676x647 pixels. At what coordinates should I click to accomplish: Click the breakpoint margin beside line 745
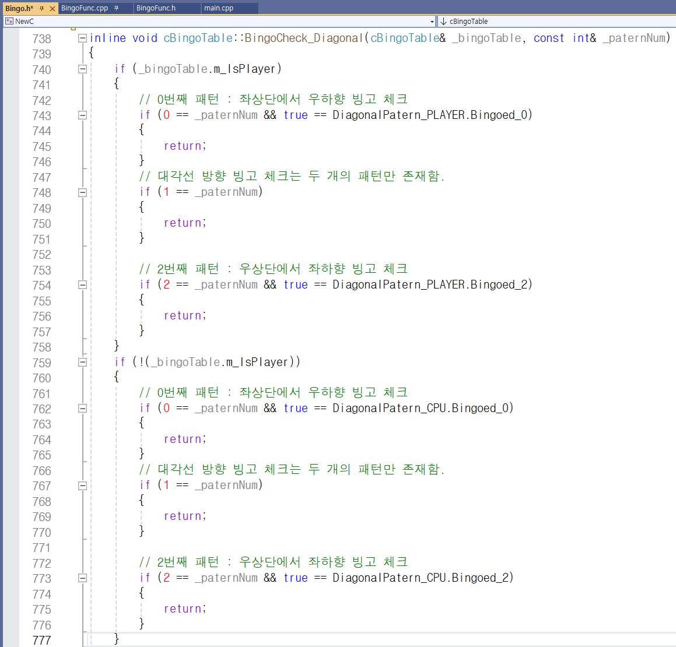(x=10, y=146)
